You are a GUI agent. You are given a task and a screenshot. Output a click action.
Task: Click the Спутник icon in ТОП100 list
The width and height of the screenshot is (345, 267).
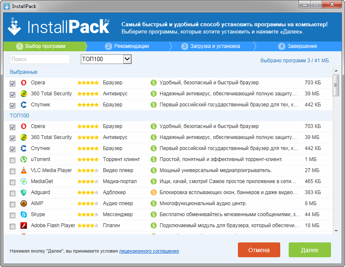click(x=24, y=148)
